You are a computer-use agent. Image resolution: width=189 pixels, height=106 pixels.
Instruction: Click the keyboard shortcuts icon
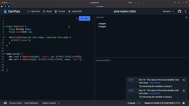point(5,103)
